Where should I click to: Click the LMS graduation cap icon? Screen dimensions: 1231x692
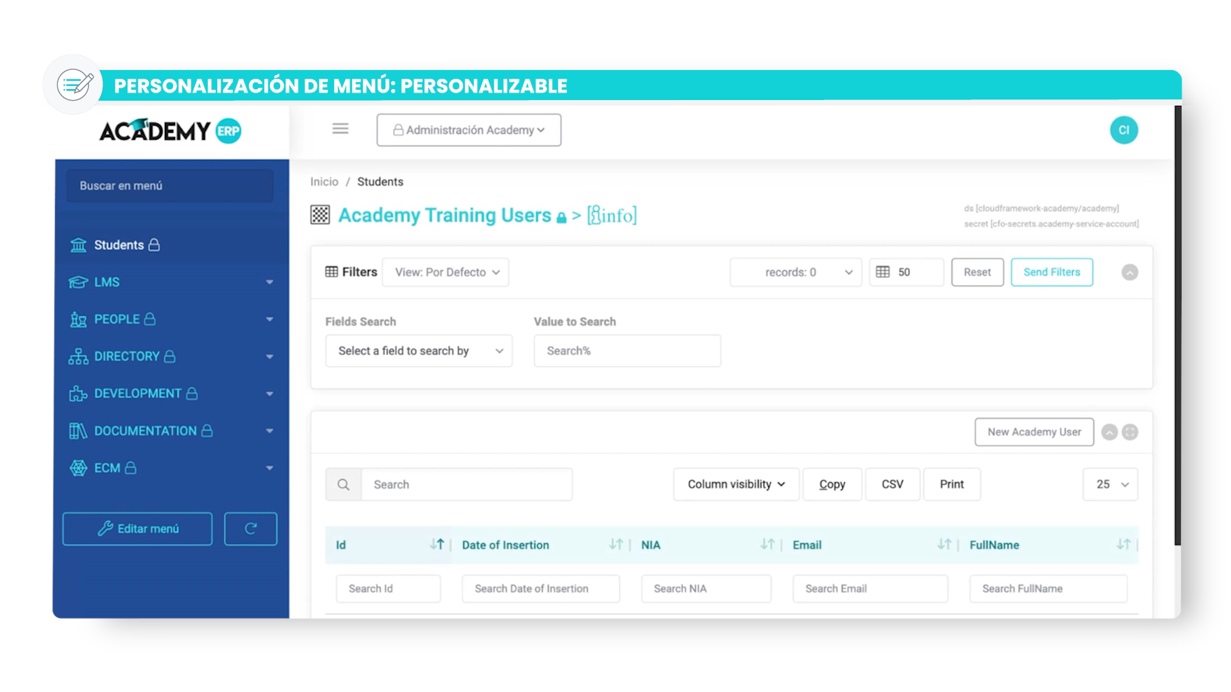tap(78, 283)
